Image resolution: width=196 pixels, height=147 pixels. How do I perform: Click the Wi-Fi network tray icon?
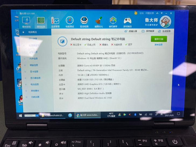coord(146,114)
